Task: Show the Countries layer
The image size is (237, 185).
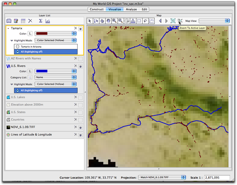Action: click(81, 120)
